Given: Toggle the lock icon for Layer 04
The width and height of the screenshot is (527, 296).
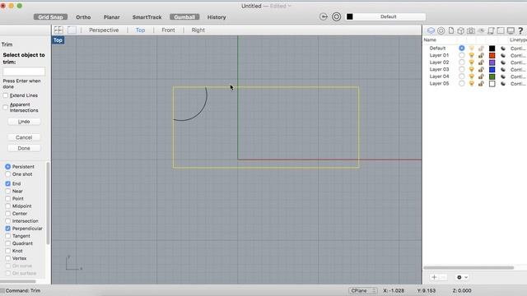Looking at the screenshot, I should tap(481, 76).
